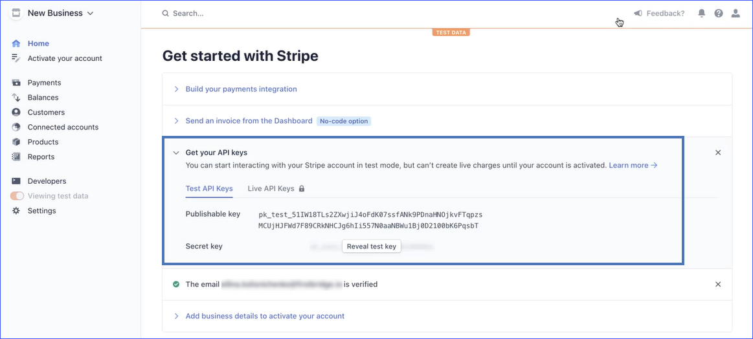753x339 pixels.
Task: Open Balances via its arrows icon
Action: coord(16,98)
